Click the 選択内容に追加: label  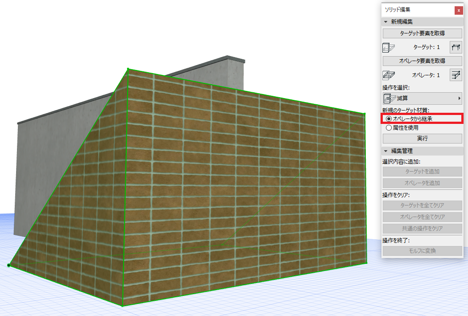402,162
